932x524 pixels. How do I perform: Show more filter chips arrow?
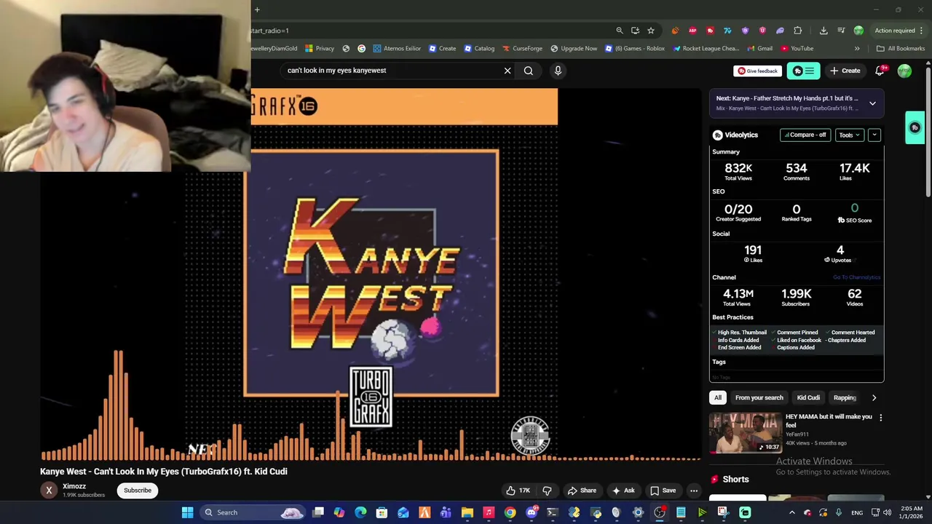pyautogui.click(x=874, y=397)
